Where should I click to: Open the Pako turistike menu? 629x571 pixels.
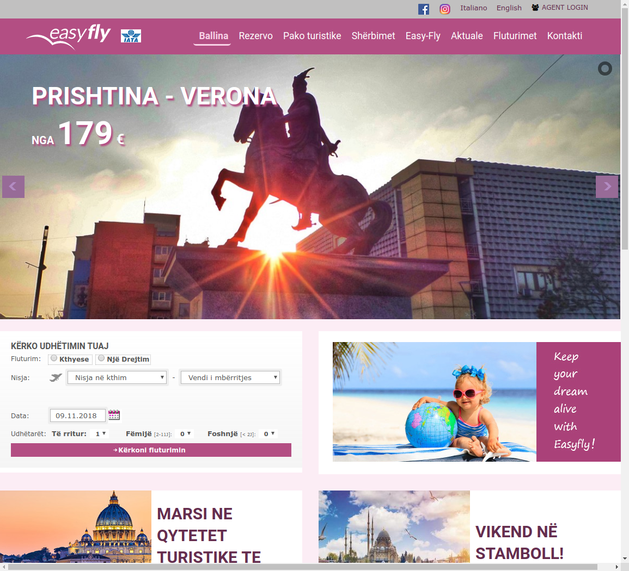point(312,36)
